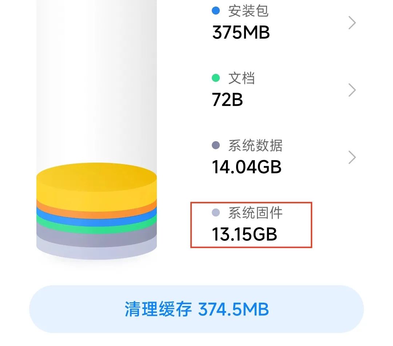Click the light gray 系统固件 category dot
The width and height of the screenshot is (393, 346).
[x=215, y=213]
